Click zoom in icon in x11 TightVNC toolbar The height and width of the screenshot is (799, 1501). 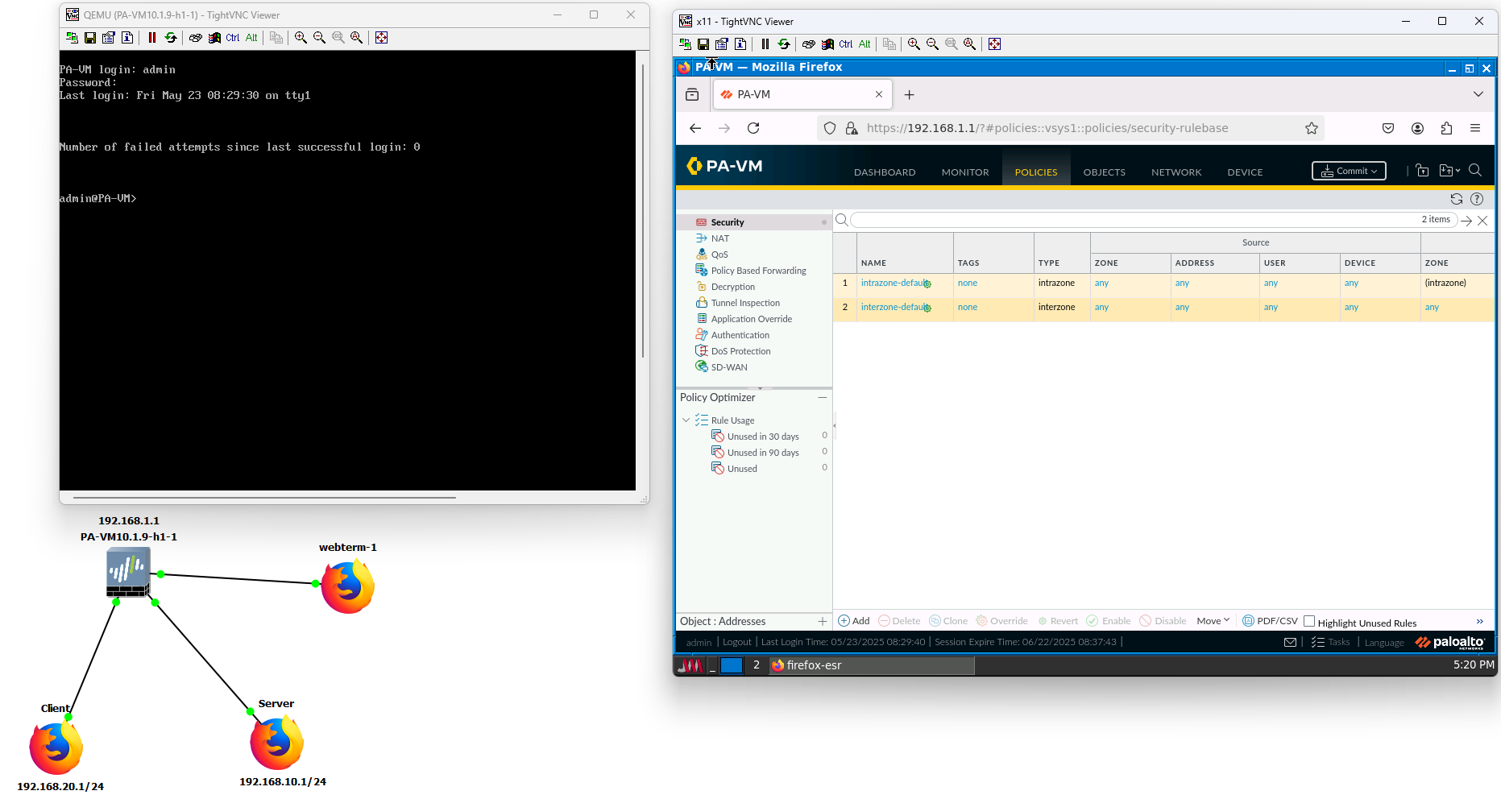[x=914, y=44]
